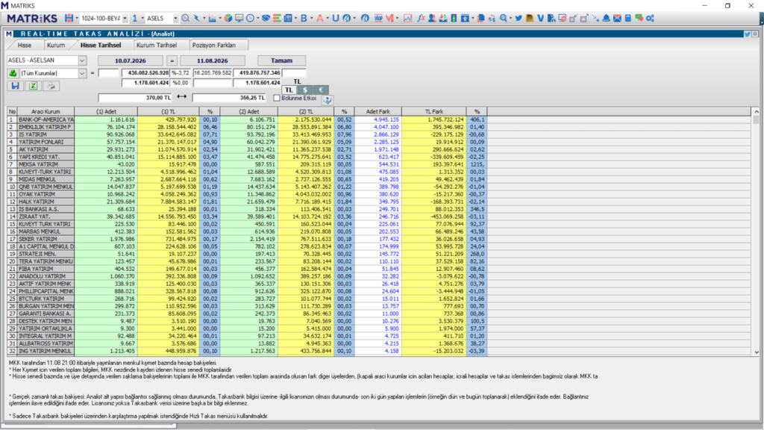Open the ASELS - ASELSAN stock dropdown
This screenshot has width=764, height=430.
[x=82, y=60]
